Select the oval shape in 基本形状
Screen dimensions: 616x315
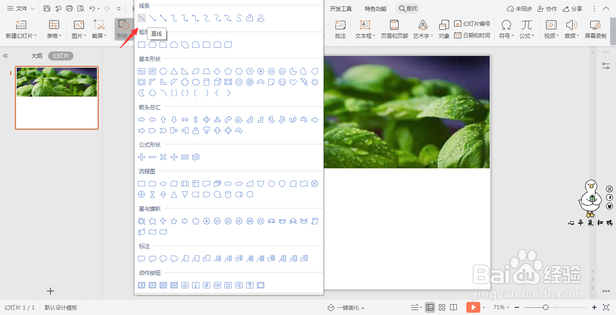pos(163,71)
